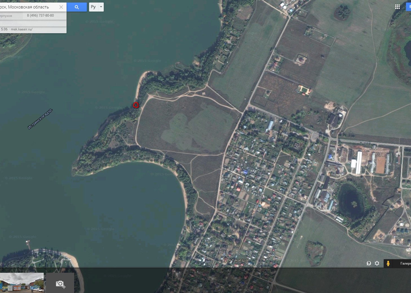Click the Истринское вдхр. reservoir label
The height and width of the screenshot is (293, 411).
click(40, 119)
